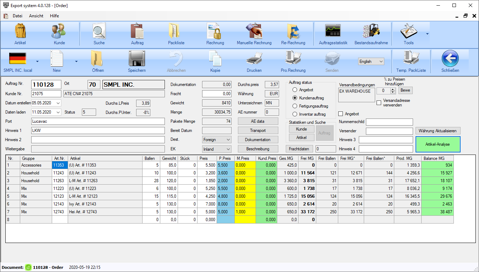This screenshot has height=272, width=479.
Task: Expand the SMPL INC. local dropdown arrow
Action: [x=37, y=62]
